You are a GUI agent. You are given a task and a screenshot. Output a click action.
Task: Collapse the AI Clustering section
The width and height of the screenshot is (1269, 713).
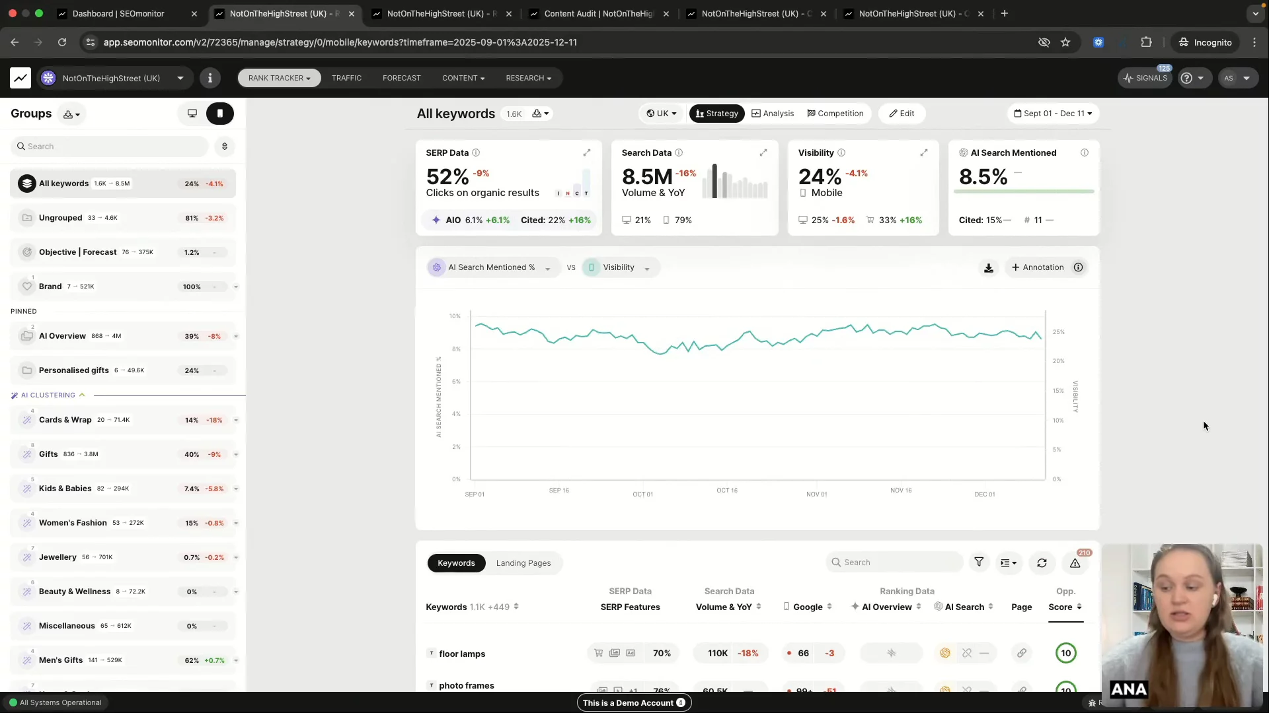coord(82,395)
